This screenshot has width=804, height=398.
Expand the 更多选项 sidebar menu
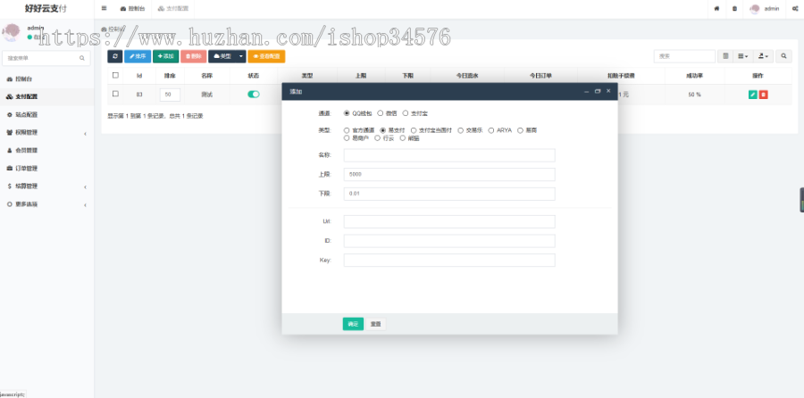46,204
